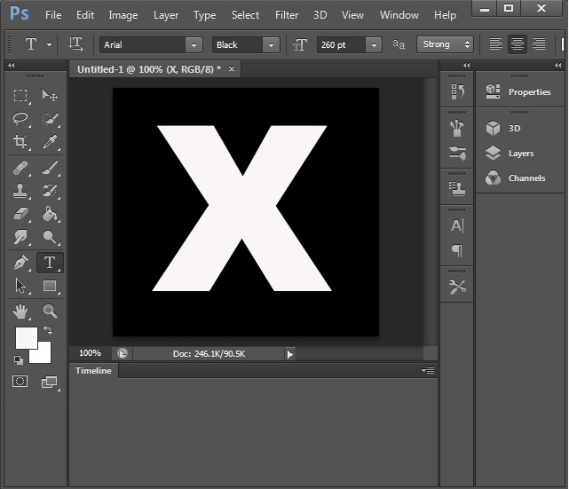The image size is (569, 489).
Task: Open the Edit menu
Action: 85,15
